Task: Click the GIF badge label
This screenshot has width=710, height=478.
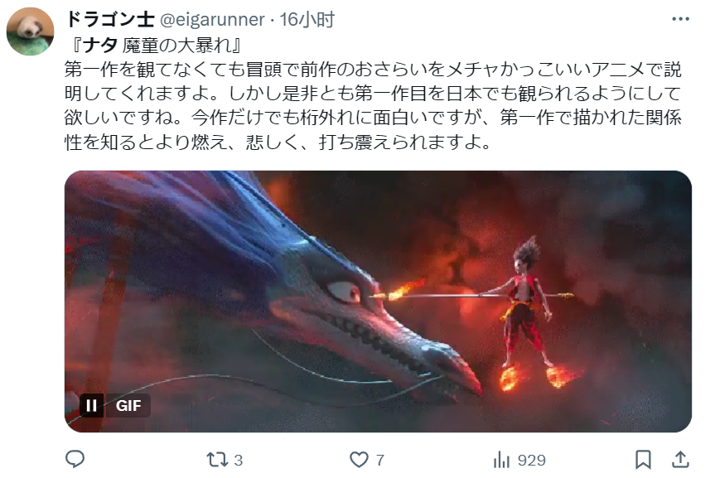Action: click(x=128, y=405)
